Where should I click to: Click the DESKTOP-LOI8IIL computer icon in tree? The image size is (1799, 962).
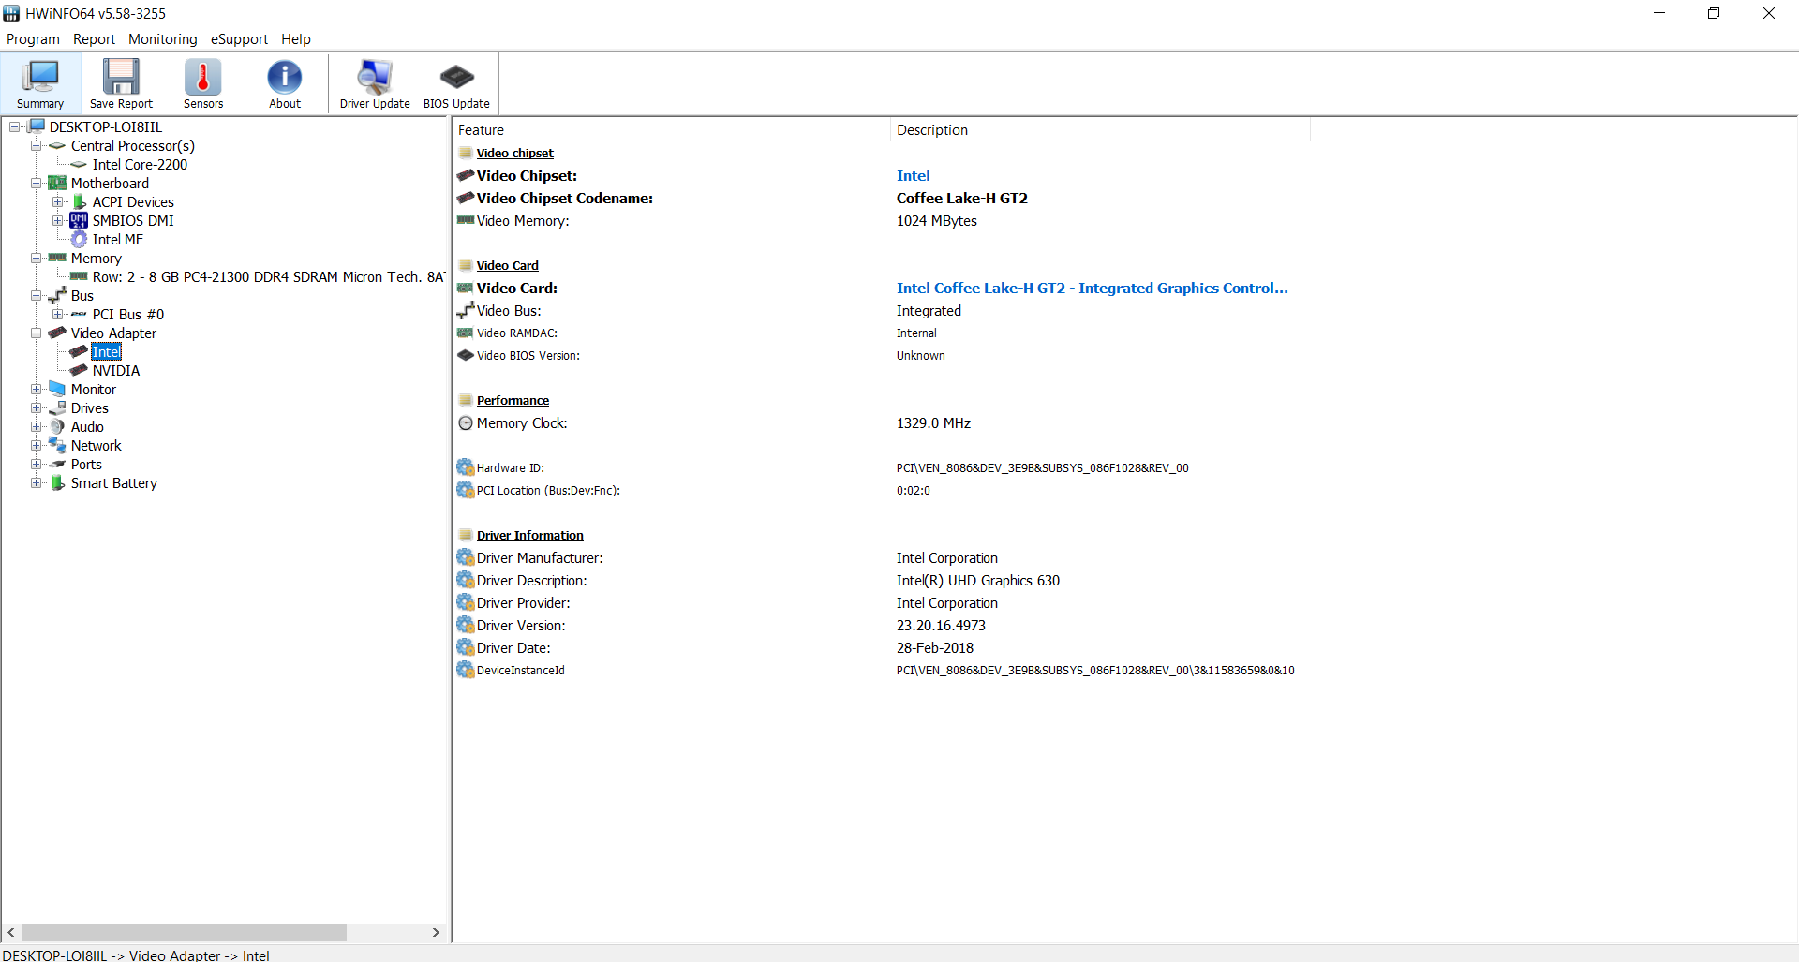pyautogui.click(x=37, y=126)
